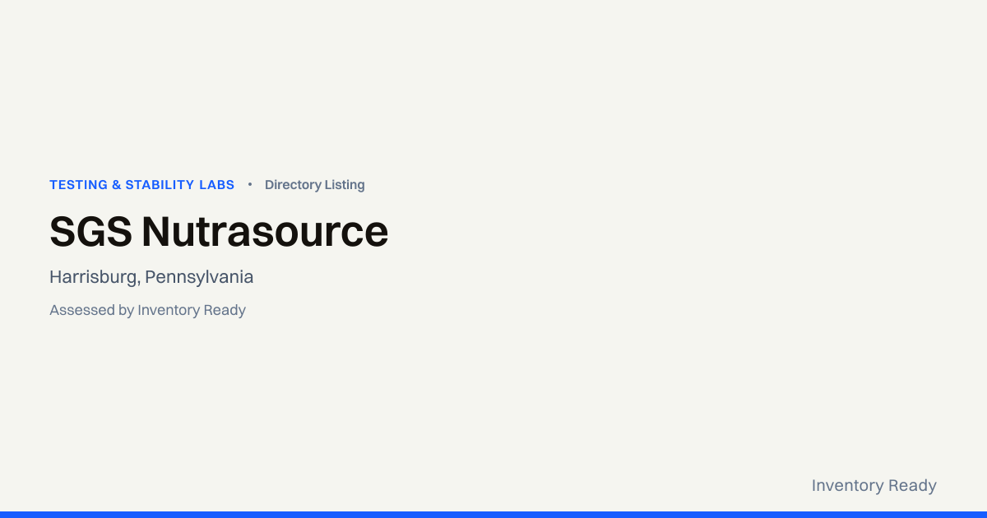This screenshot has height=518, width=987.
Task: Click the 'SGS Nutrasource' heading
Action: (219, 231)
